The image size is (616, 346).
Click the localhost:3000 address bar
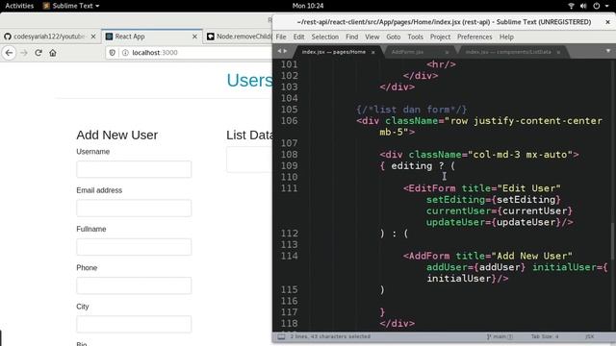tap(189, 53)
